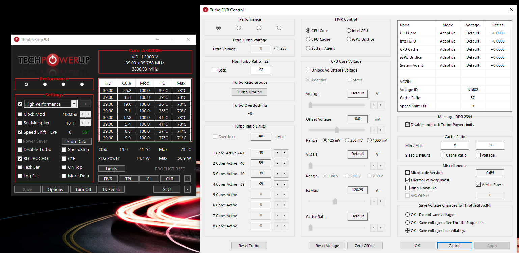Increase IccMax with the right arrow
The height and width of the screenshot is (253, 519).
coord(381,201)
